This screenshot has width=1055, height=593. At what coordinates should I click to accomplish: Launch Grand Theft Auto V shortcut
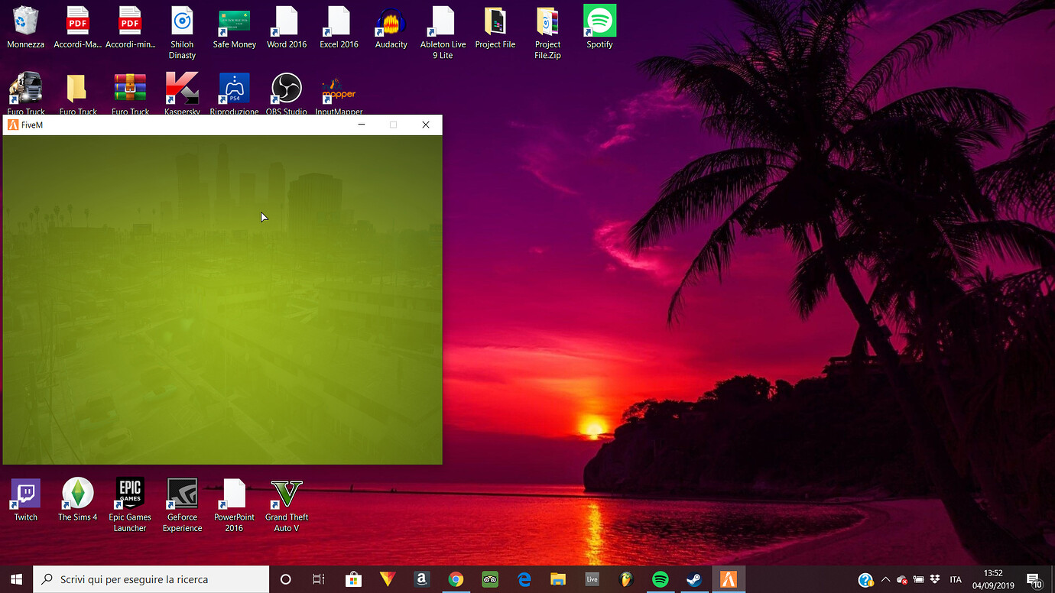pos(287,494)
